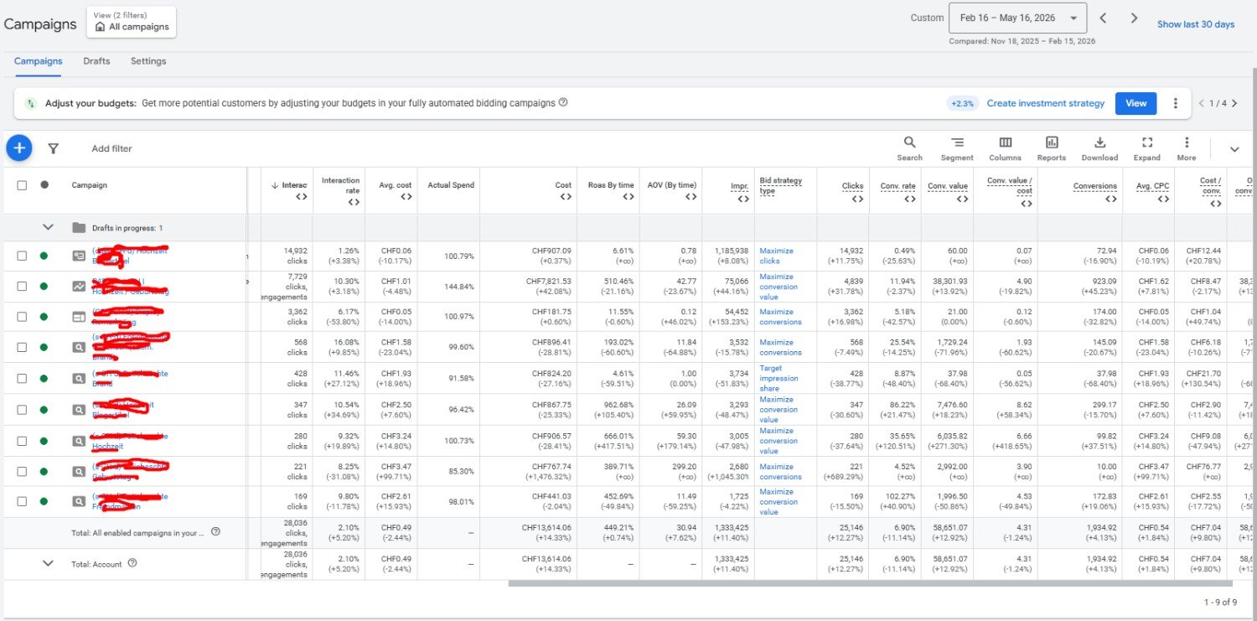1257x621 pixels.
Task: Open Maximize clicks bid strategy link
Action: [x=776, y=256]
